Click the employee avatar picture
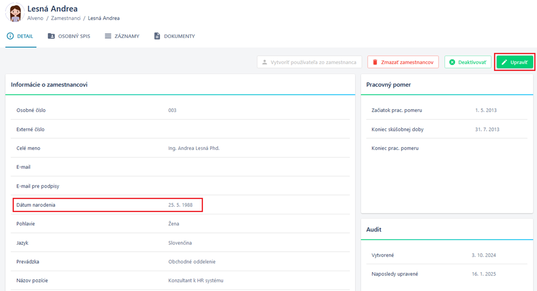The image size is (537, 291). point(15,13)
